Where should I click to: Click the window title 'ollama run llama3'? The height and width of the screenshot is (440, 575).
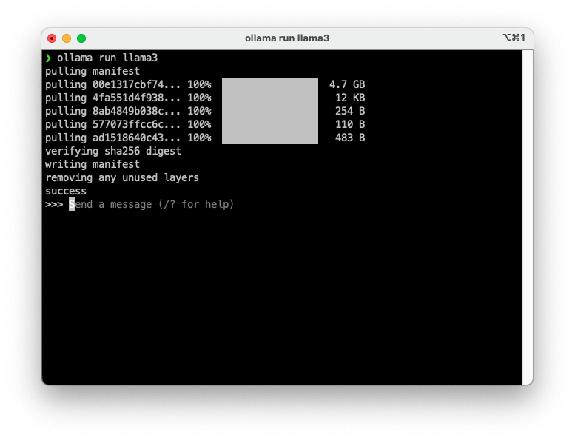(x=287, y=38)
